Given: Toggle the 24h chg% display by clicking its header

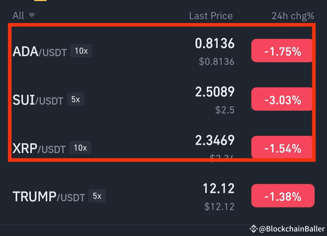Looking at the screenshot, I should 293,15.
